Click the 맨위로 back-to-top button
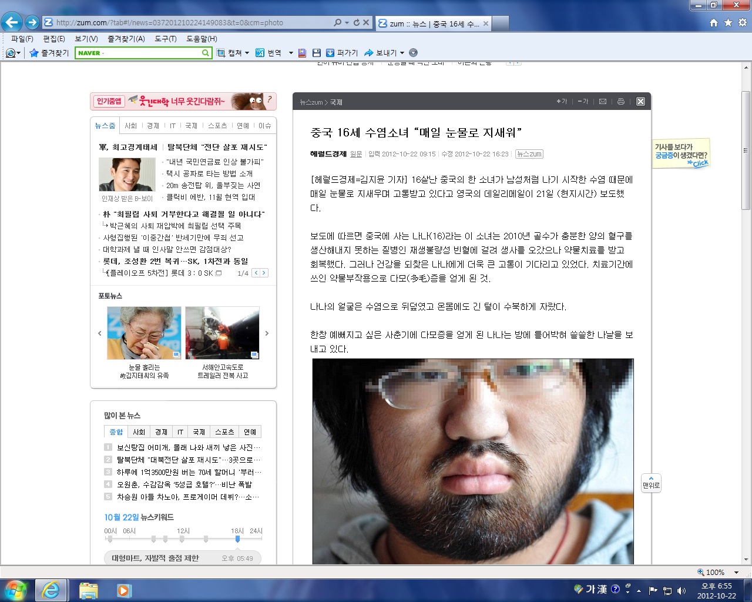Viewport: 752px width, 602px height. tap(651, 483)
